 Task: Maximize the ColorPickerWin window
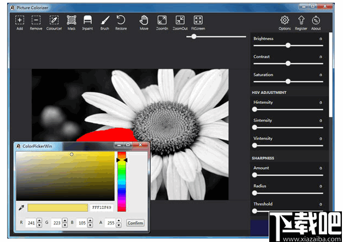(x=128, y=145)
